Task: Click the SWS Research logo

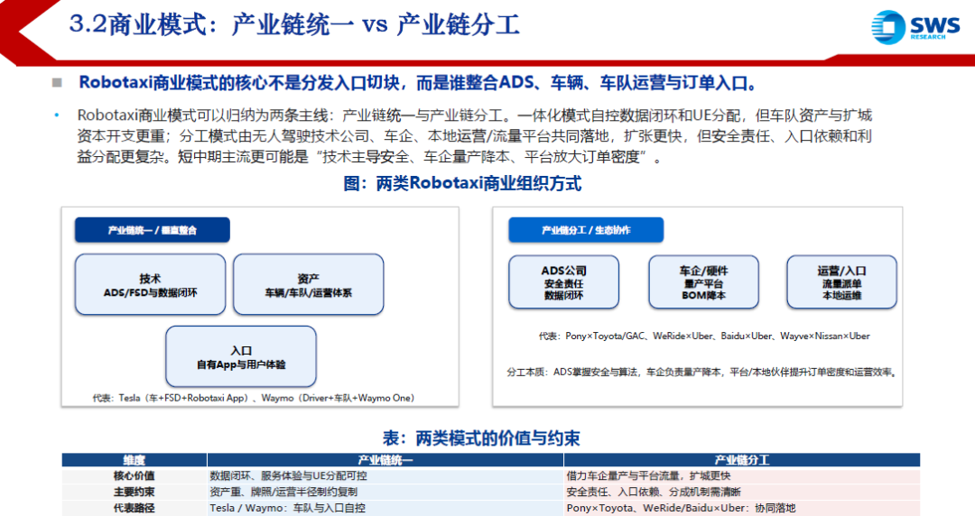Action: coord(915,27)
